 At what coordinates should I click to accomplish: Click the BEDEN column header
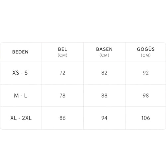[20, 52]
